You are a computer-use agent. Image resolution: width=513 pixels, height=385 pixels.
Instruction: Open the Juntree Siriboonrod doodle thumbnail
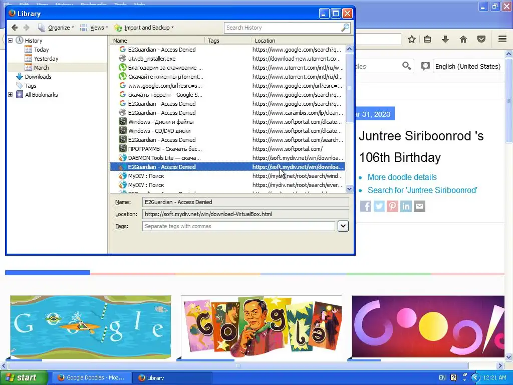click(x=262, y=327)
